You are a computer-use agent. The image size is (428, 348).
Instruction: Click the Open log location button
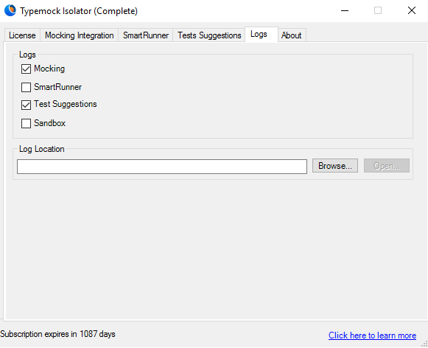[x=387, y=166]
